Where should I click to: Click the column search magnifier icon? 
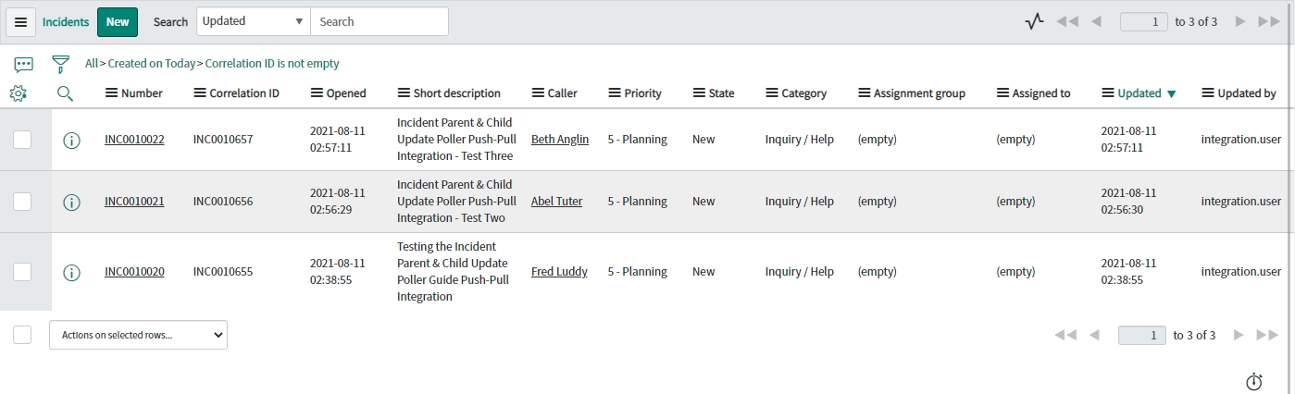pyautogui.click(x=65, y=93)
